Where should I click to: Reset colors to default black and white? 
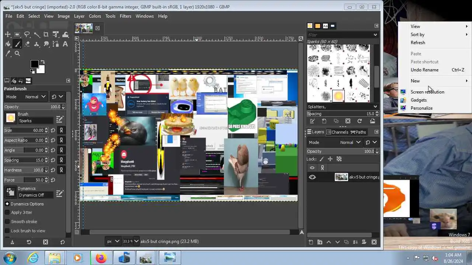(x=32, y=71)
